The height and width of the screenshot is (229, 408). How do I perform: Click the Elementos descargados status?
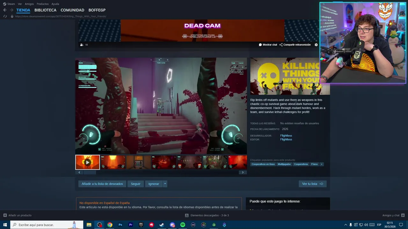(x=207, y=215)
